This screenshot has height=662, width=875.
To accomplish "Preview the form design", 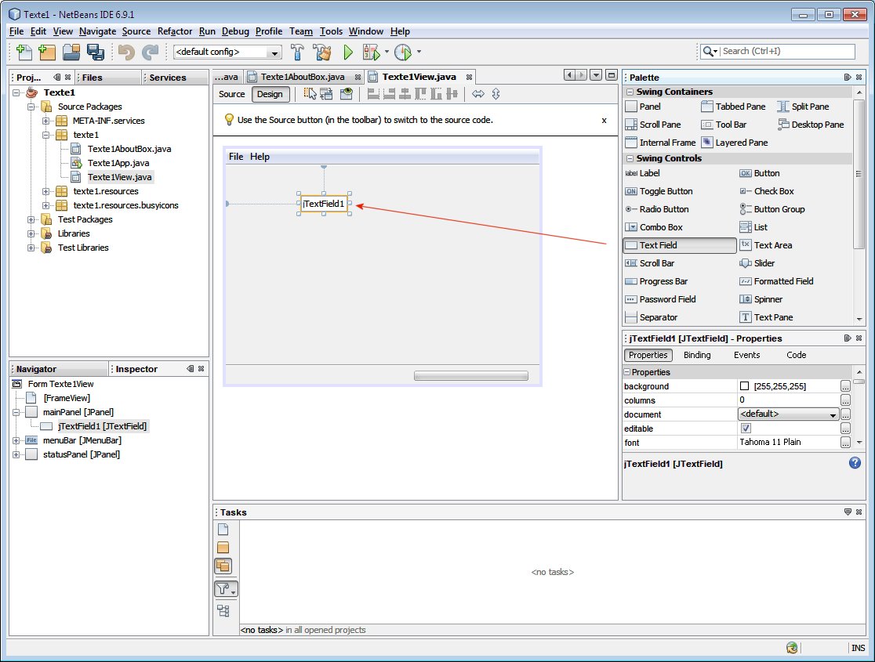I will 346,94.
